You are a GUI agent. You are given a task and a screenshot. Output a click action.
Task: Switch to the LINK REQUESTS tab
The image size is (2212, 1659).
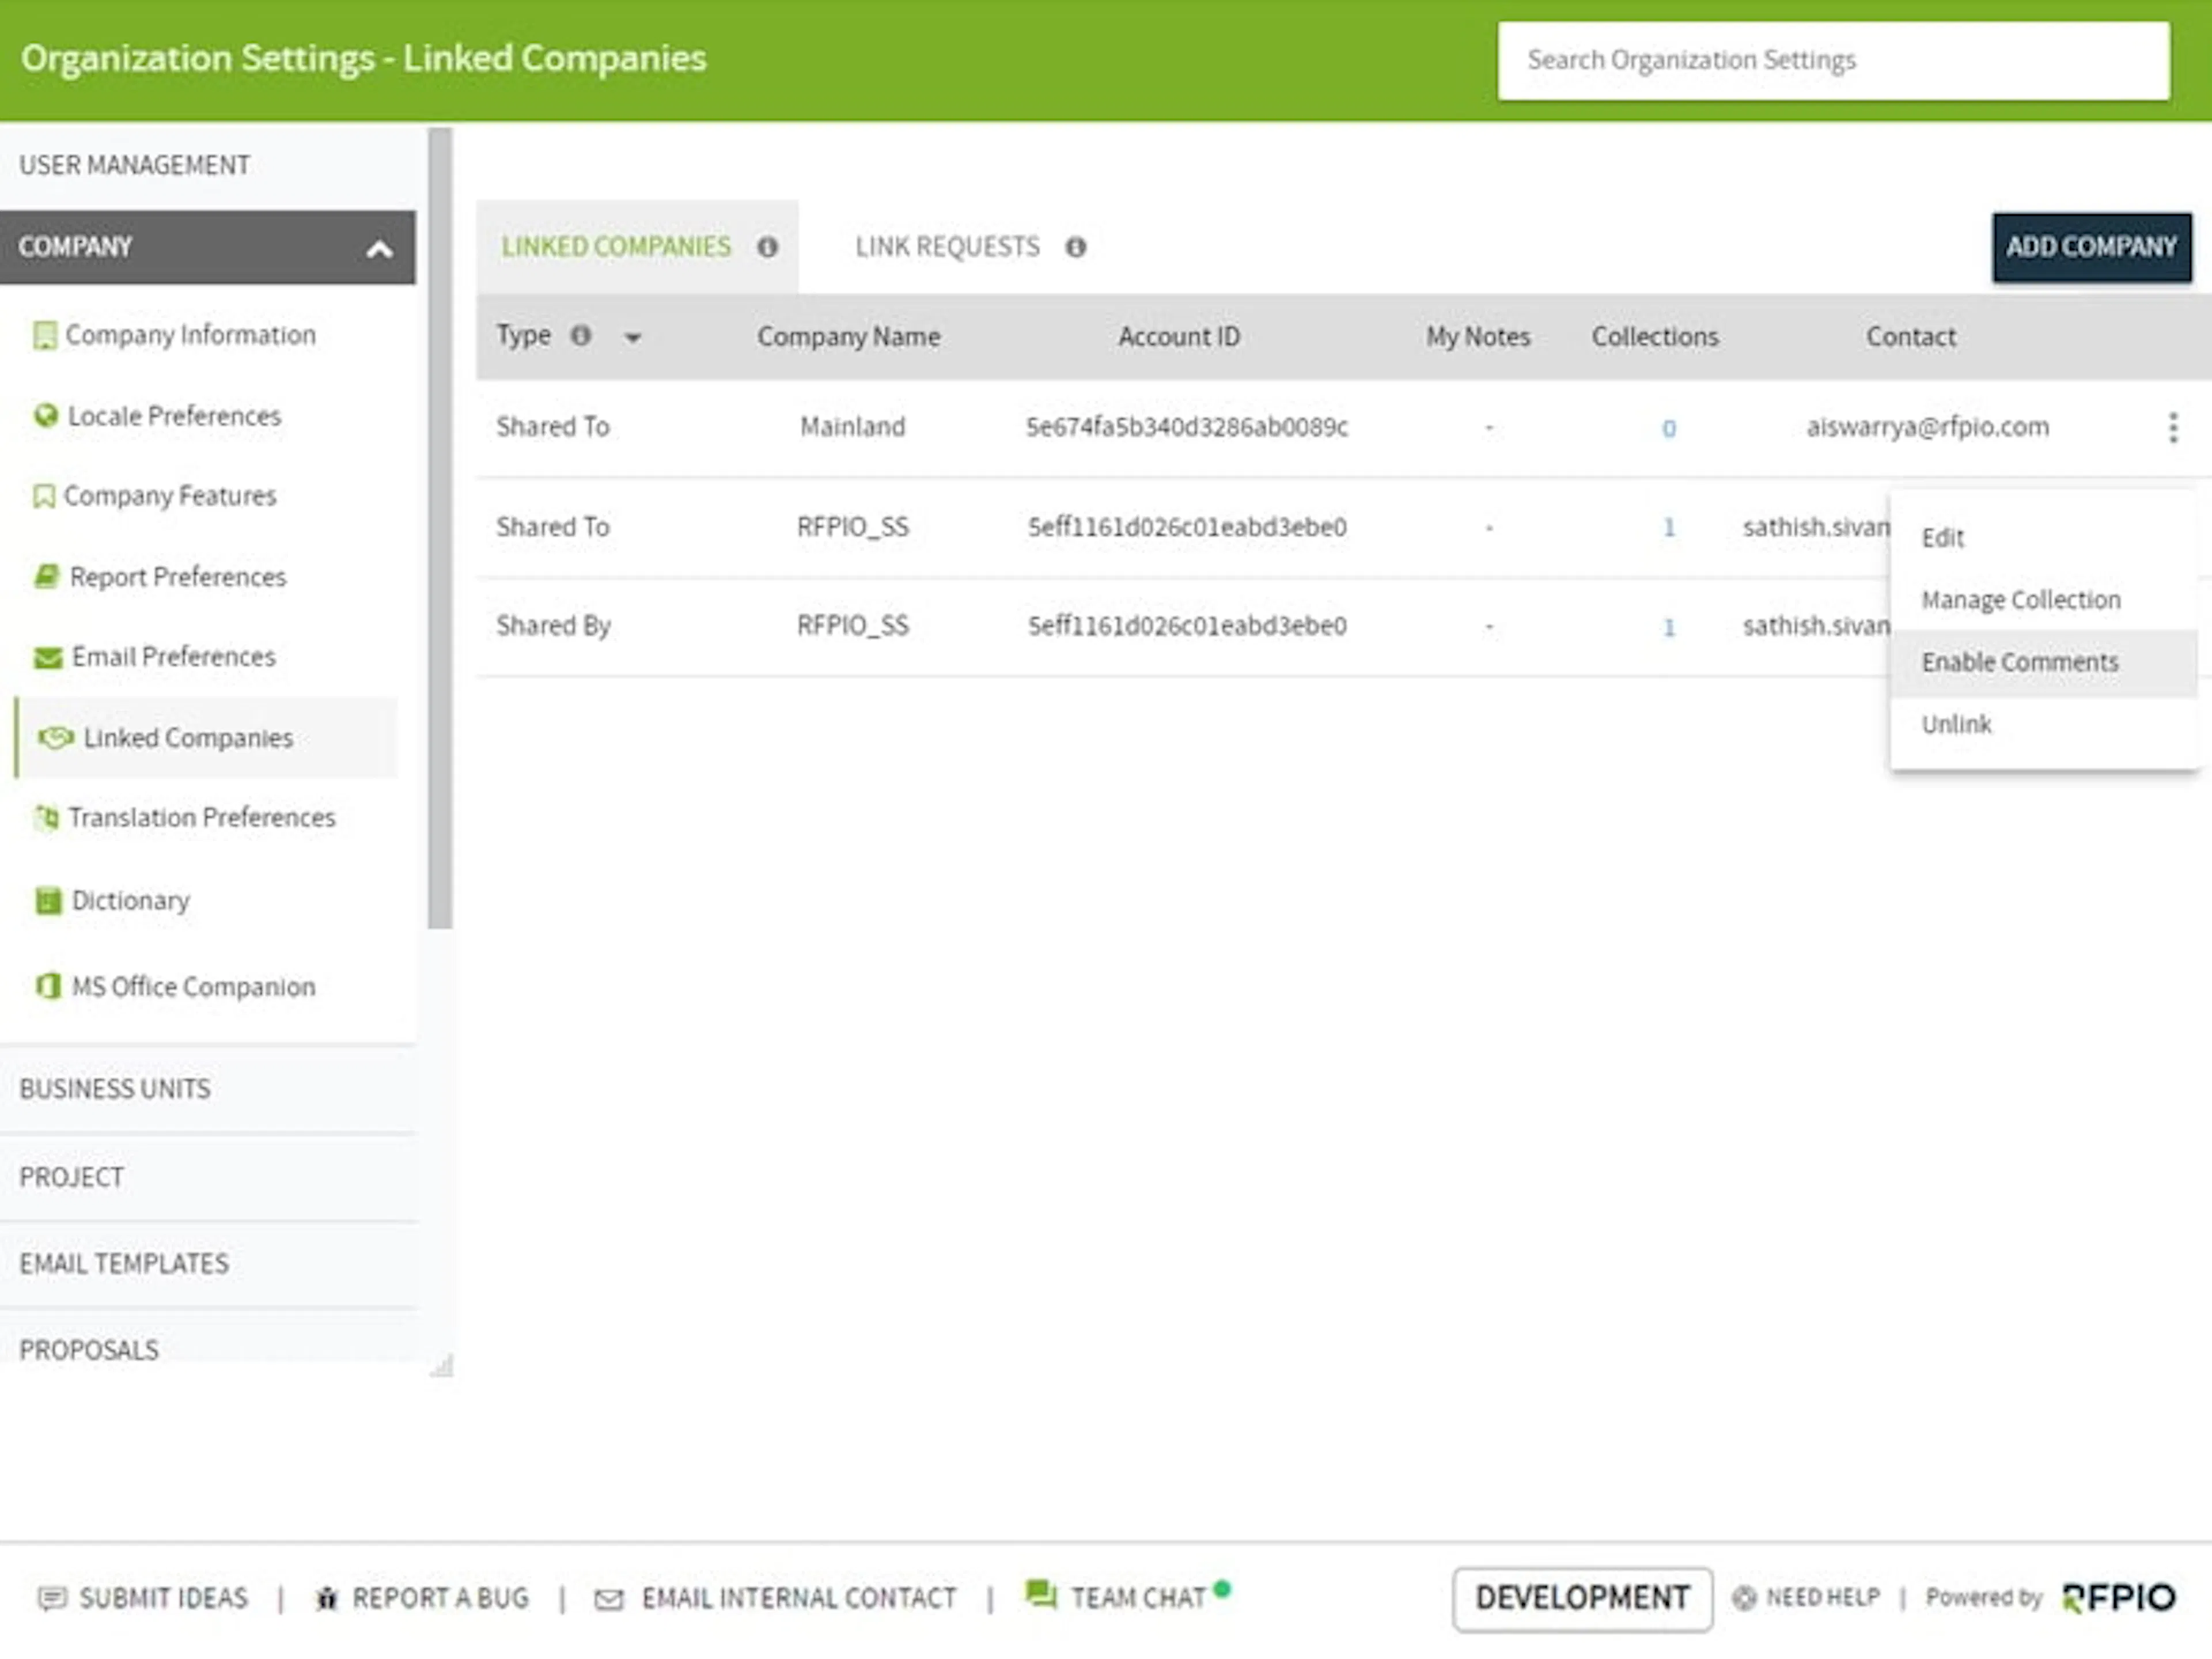pyautogui.click(x=946, y=246)
